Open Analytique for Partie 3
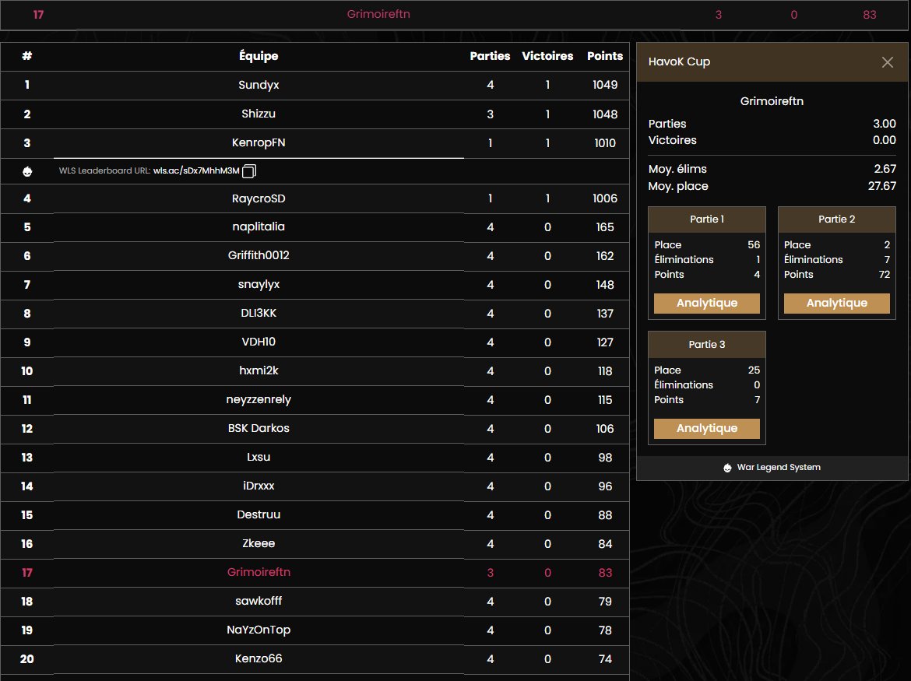The width and height of the screenshot is (911, 681). (x=706, y=429)
